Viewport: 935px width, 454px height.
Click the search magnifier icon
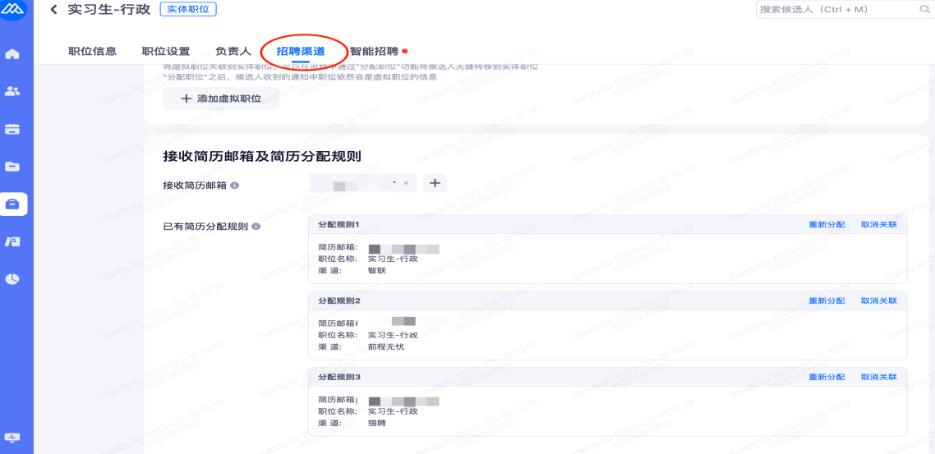pos(923,10)
